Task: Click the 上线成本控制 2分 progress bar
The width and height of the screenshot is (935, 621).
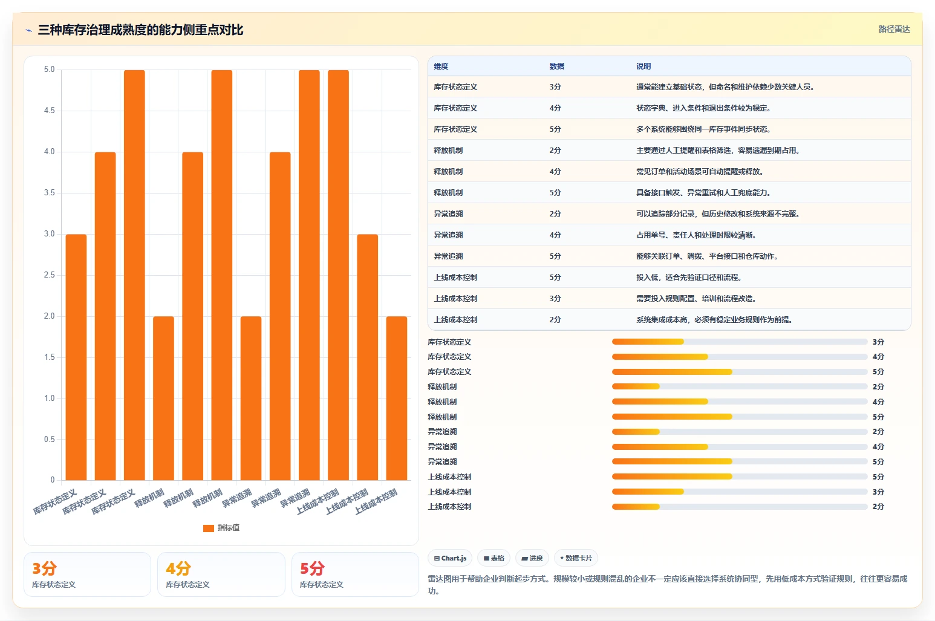Action: pyautogui.click(x=740, y=507)
